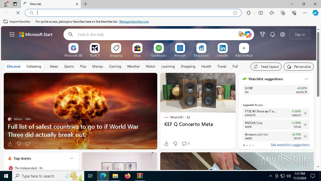Open comments on KEF Q Concerto article

pyautogui.click(x=186, y=144)
